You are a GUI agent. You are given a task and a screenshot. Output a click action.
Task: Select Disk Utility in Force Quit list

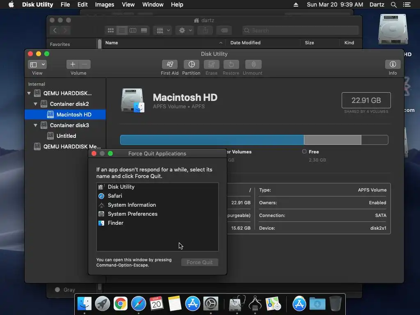[x=157, y=187]
